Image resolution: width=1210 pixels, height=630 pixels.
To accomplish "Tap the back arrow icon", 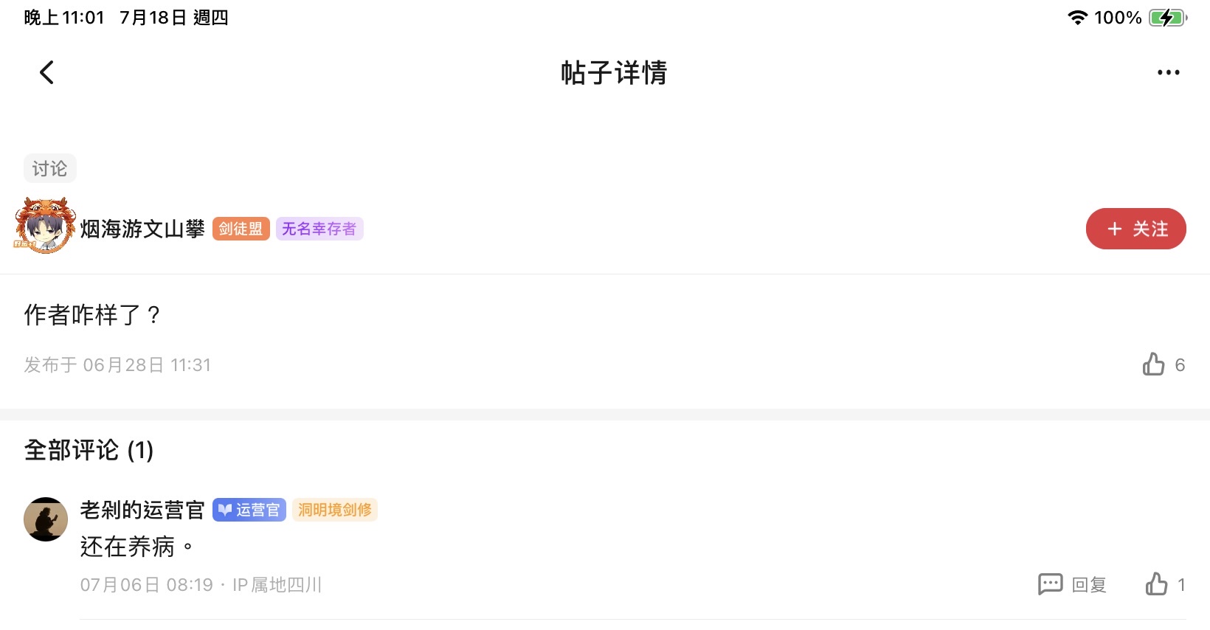I will (46, 72).
